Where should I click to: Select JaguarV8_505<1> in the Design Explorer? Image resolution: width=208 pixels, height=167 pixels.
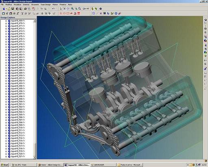coord(17,115)
